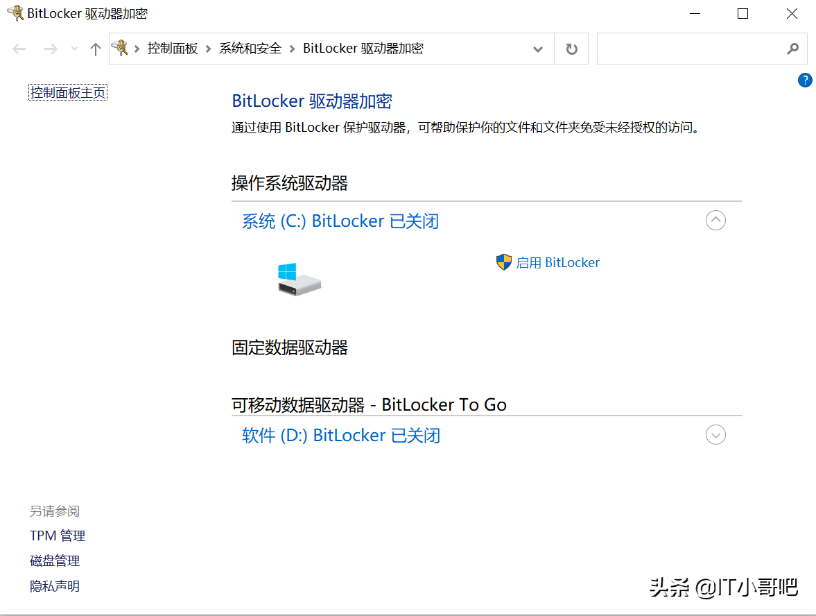Collapse the C: drive section chevron
This screenshot has width=816, height=616.
pyautogui.click(x=715, y=221)
